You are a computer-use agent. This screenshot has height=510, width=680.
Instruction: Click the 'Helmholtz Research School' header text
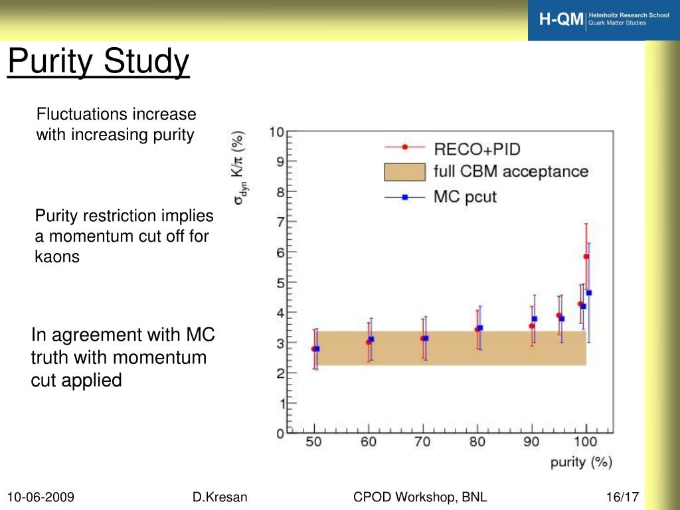[629, 15]
